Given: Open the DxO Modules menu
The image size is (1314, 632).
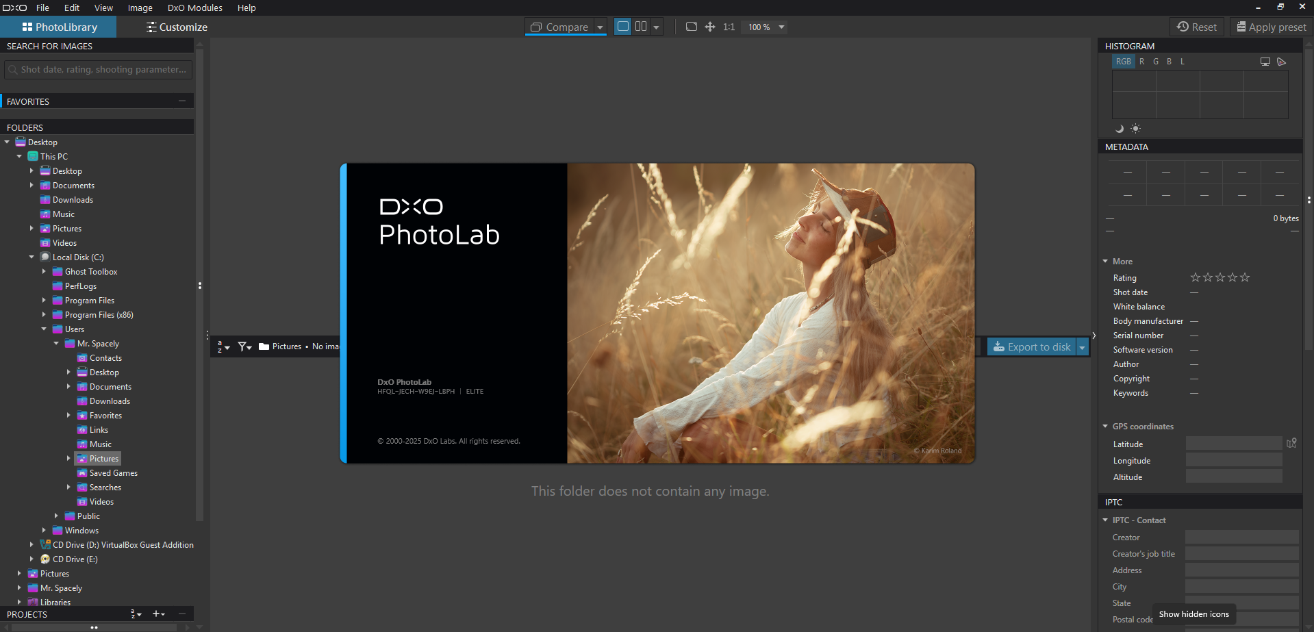Looking at the screenshot, I should click(x=195, y=8).
